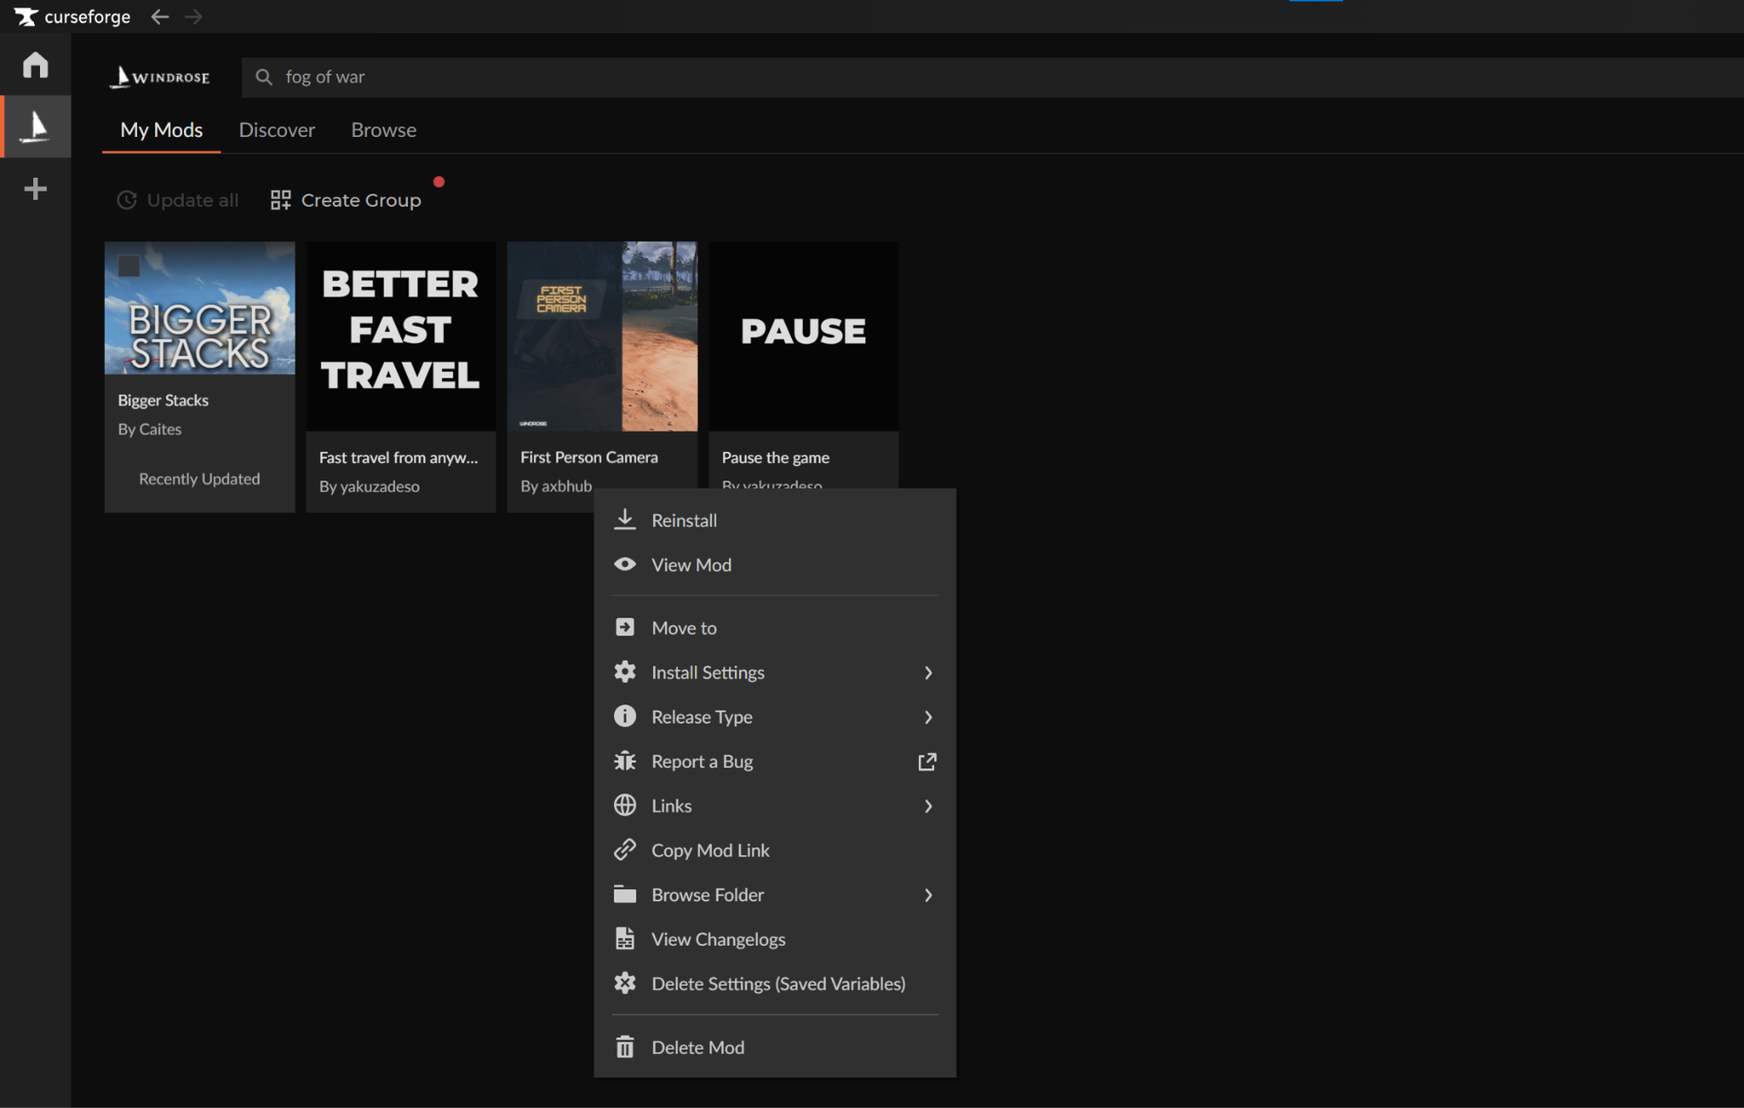The height and width of the screenshot is (1108, 1744).
Task: Select Copy Mod Link menu entry
Action: tap(774, 850)
